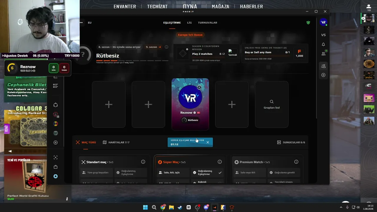The image size is (377, 212).
Task: Open CapCut from the taskbar
Action: tap(188, 207)
